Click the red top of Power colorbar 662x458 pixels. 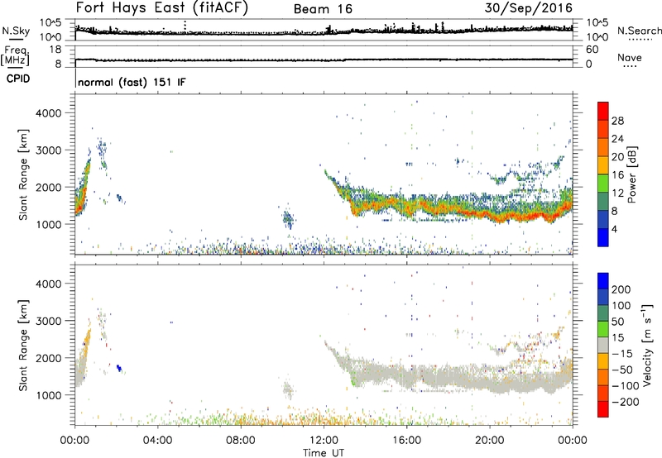coord(603,111)
